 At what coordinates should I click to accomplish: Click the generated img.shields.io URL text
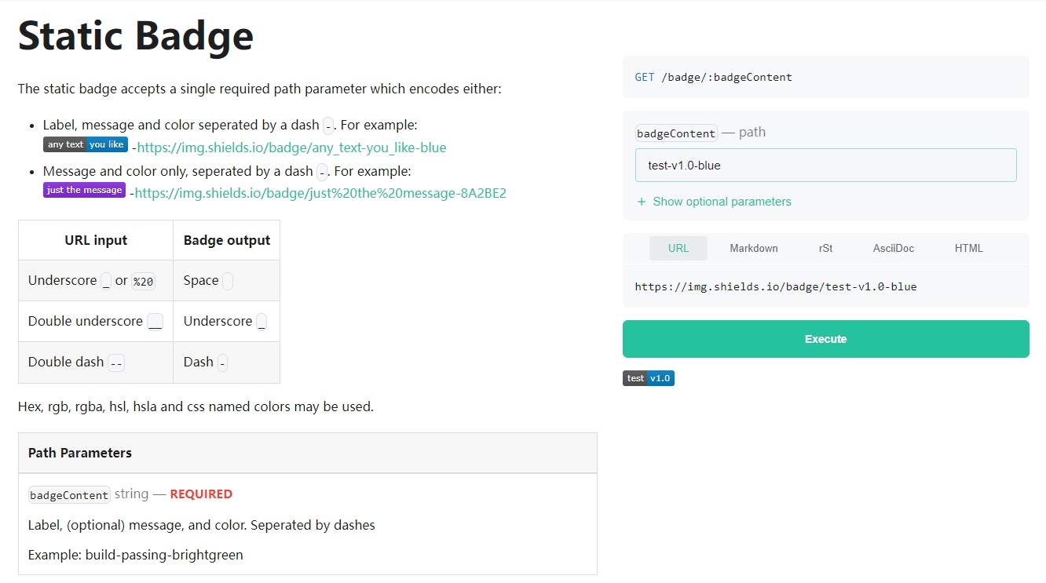(775, 286)
